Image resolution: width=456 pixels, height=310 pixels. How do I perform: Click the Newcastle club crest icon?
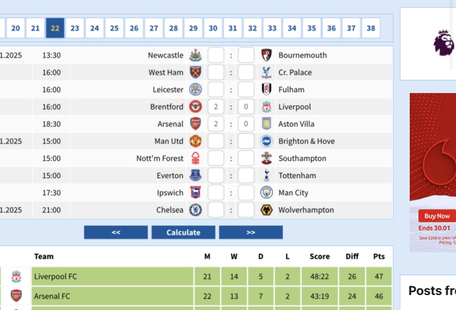tap(196, 55)
